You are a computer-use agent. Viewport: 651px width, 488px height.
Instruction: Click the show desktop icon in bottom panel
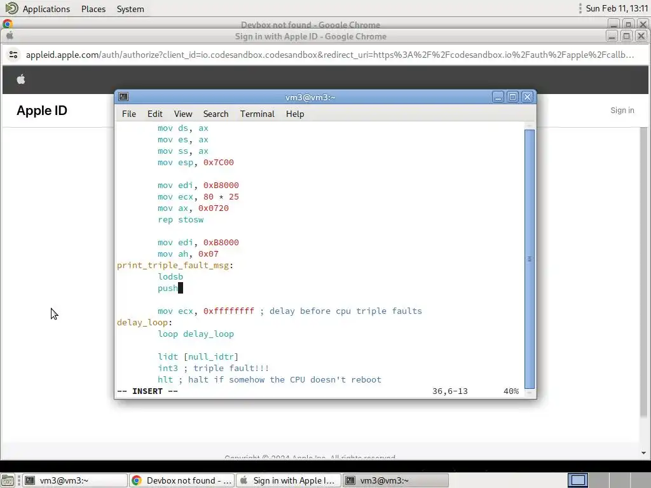pyautogui.click(x=8, y=480)
